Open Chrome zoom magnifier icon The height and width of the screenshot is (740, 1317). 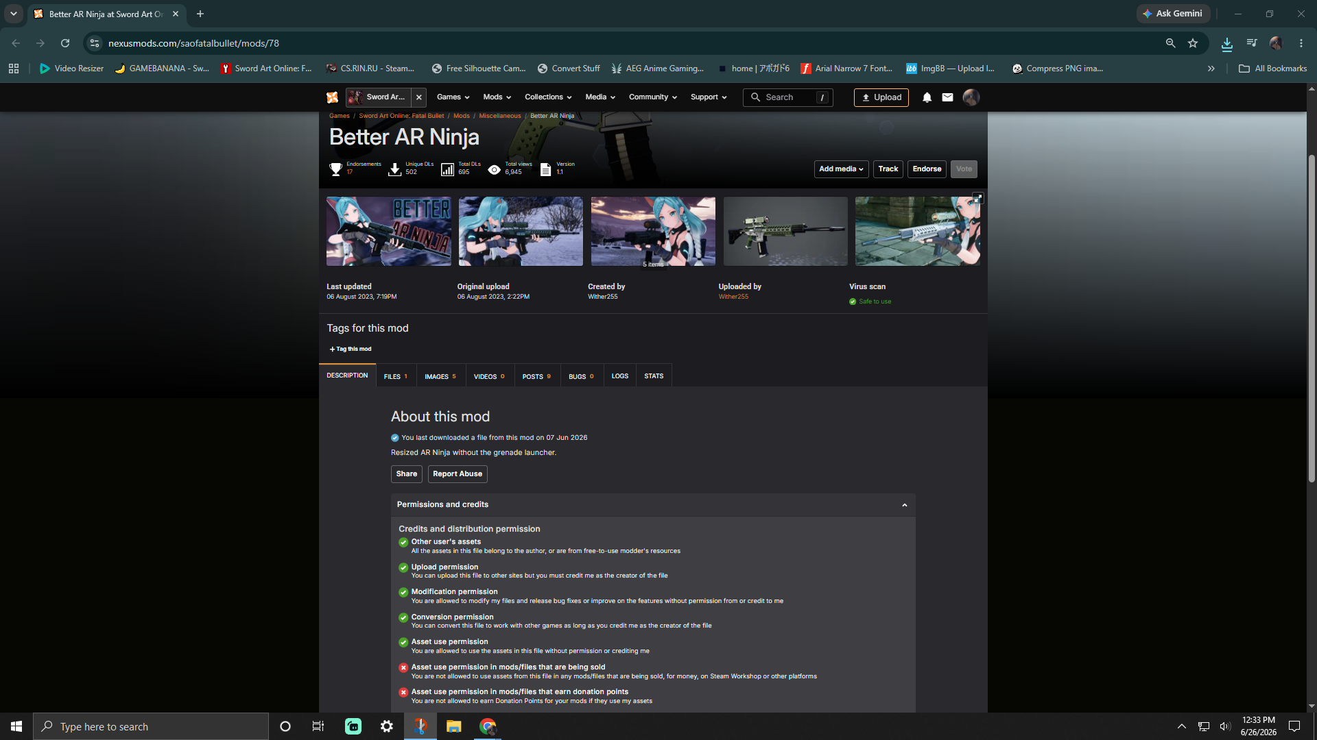[1170, 43]
